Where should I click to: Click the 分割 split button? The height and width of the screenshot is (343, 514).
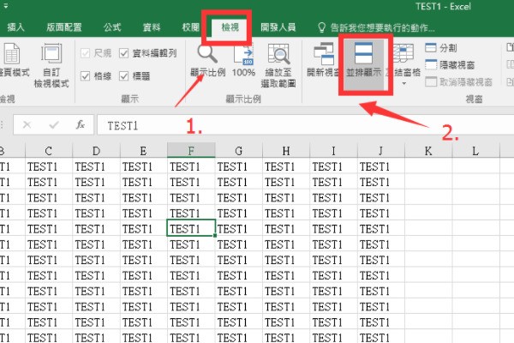(441, 48)
